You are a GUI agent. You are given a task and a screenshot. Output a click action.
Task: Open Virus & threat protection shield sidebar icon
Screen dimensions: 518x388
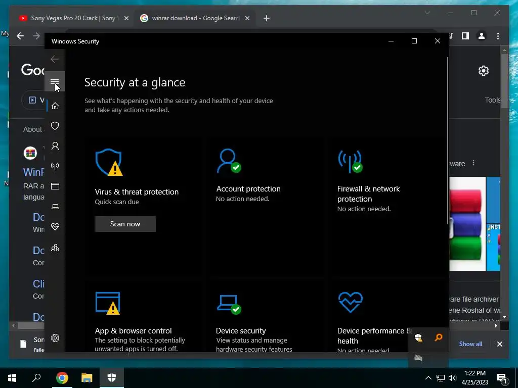coord(55,126)
